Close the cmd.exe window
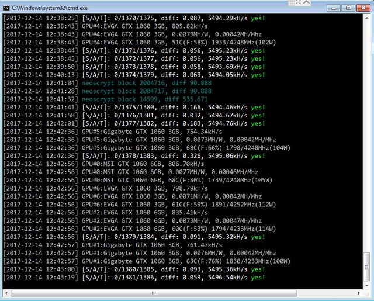Image resolution: width=374 pixels, height=301 pixels. (x=363, y=8)
